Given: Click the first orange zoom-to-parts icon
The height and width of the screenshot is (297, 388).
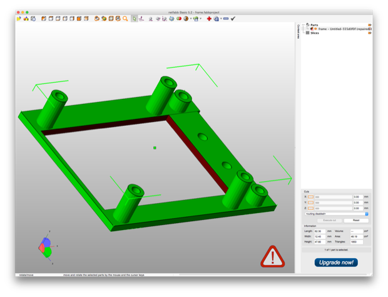Looking at the screenshot, I should click(x=97, y=19).
